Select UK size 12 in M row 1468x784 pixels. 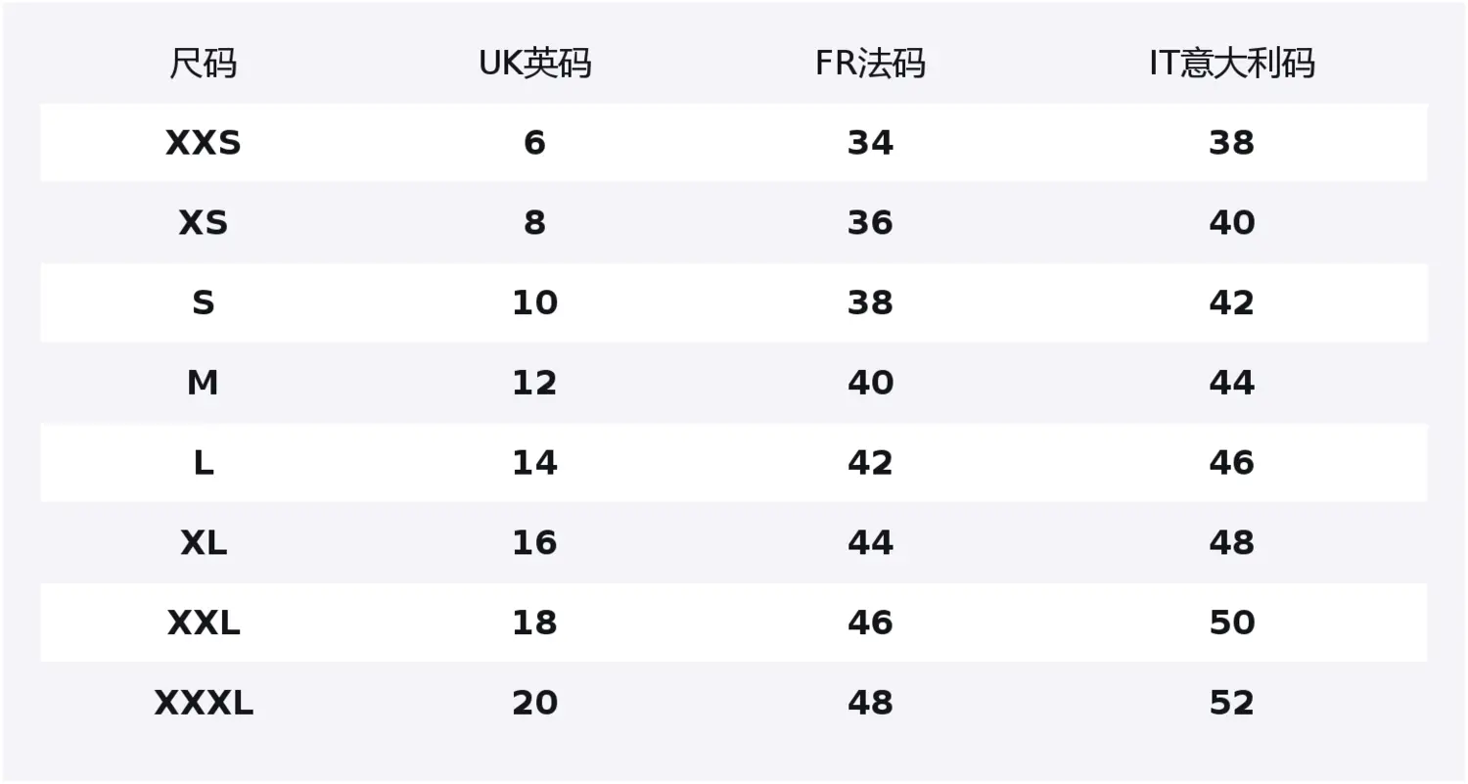[534, 383]
